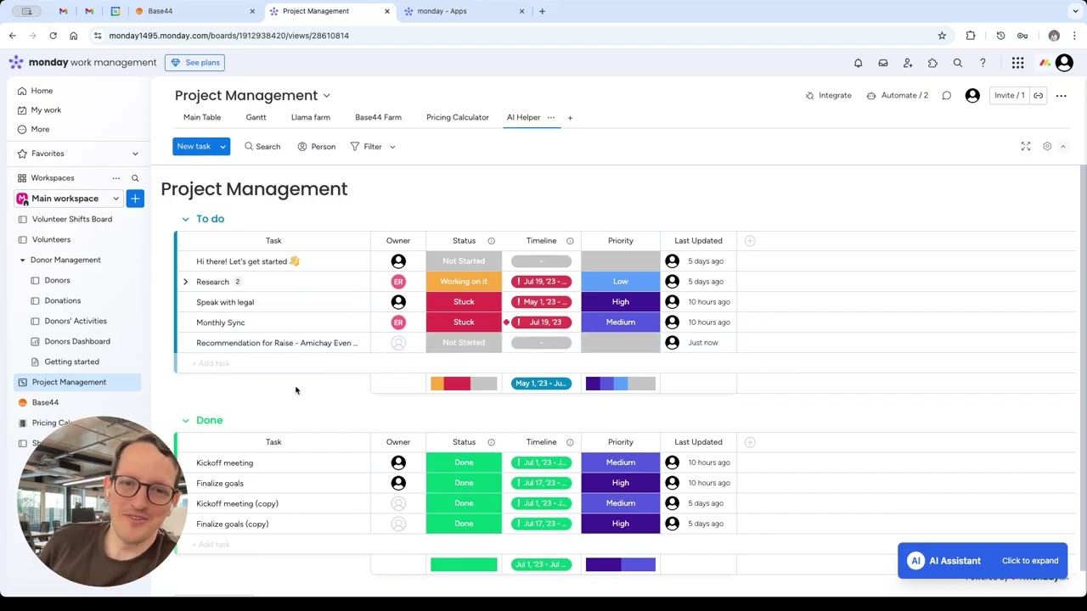Enter fullscreen view for the board
Image resolution: width=1087 pixels, height=611 pixels.
tap(1026, 147)
